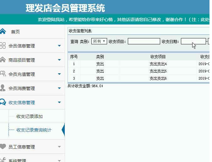Viewport: 212px width, 162px height.
Task: Click the person icon for 会员消费管理
Action: (x=3, y=88)
